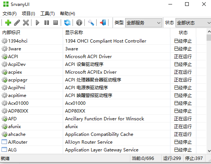Click the pencil edit service icon
Image resolution: width=211 pixels, height=164 pixels.
(17, 23)
